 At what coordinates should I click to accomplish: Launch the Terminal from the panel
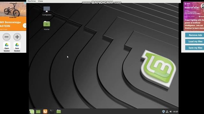point(52,111)
